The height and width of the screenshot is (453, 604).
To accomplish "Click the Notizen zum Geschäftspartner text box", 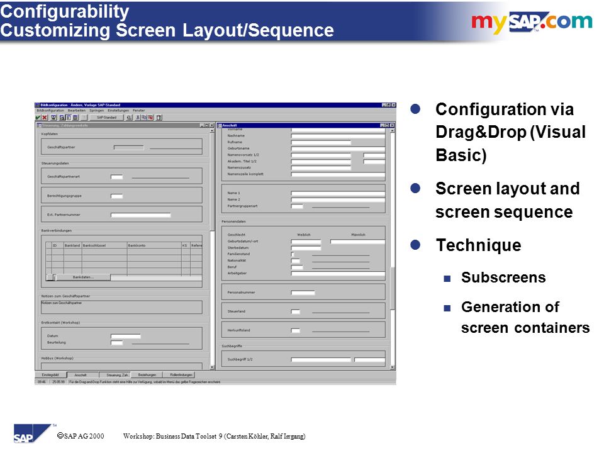I will (x=121, y=308).
